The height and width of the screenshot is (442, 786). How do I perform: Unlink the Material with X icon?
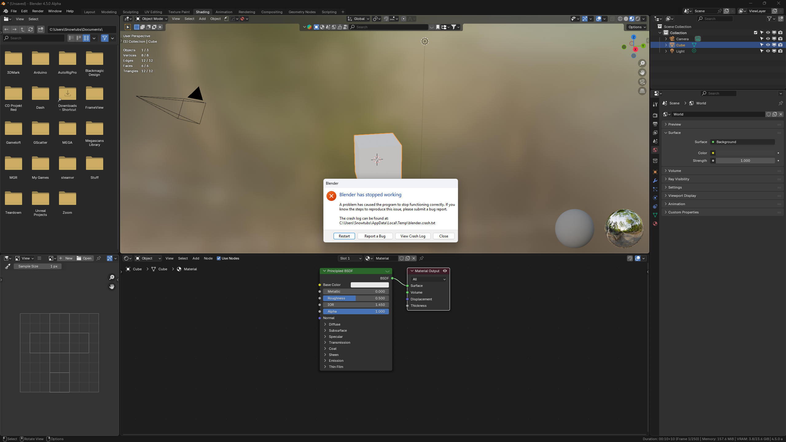coord(414,258)
